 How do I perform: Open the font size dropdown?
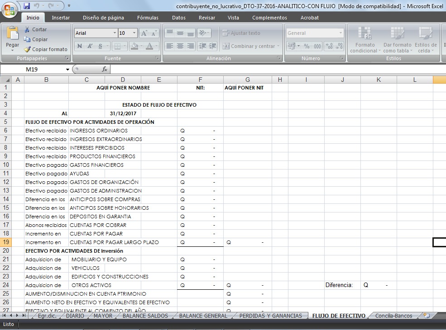[x=134, y=33]
